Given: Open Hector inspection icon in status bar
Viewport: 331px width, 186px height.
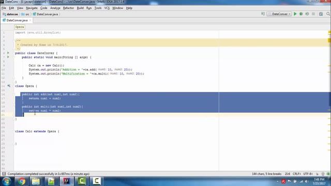Looking at the screenshot, I should click(323, 174).
